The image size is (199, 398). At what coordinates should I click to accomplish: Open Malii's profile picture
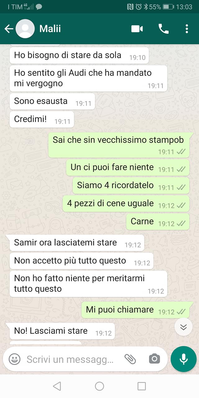tap(25, 29)
